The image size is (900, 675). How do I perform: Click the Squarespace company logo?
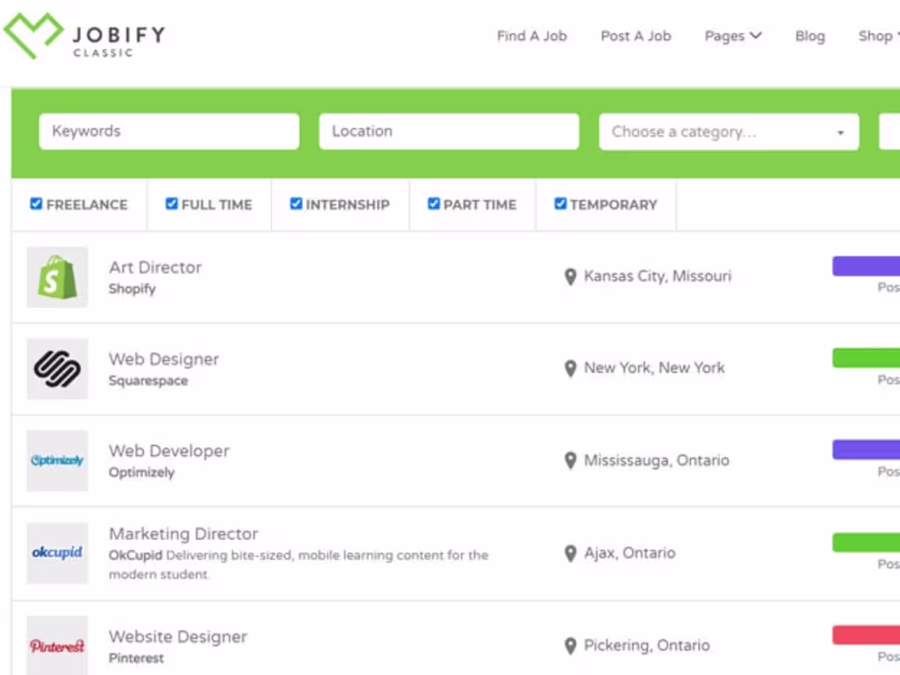56,369
